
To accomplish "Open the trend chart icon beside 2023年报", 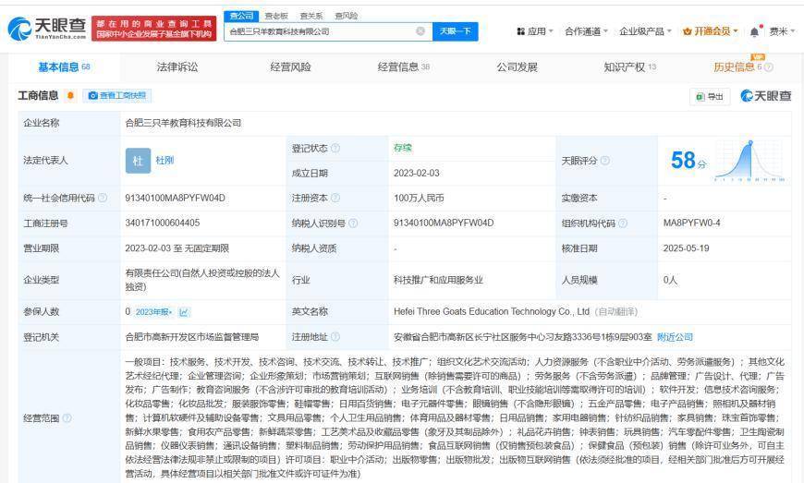I will click(184, 311).
